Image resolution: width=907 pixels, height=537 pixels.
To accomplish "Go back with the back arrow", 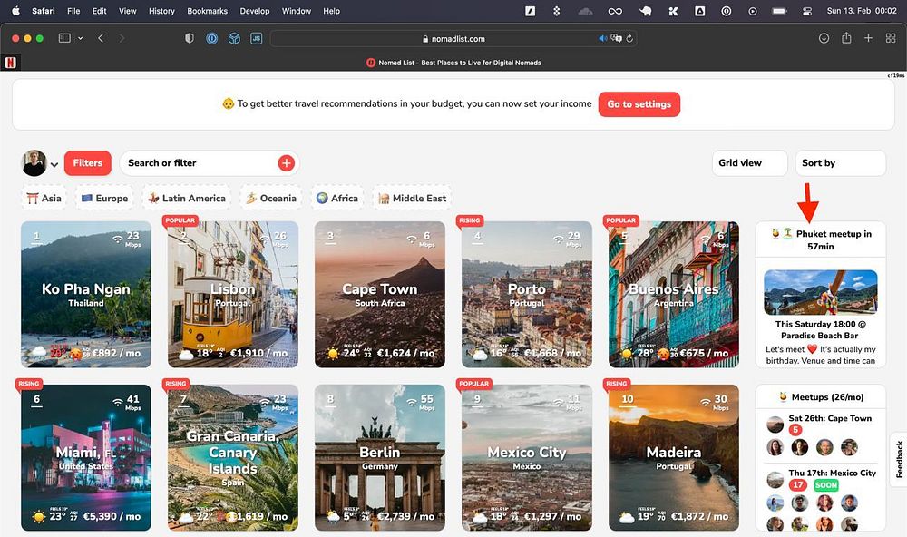I will tap(101, 38).
